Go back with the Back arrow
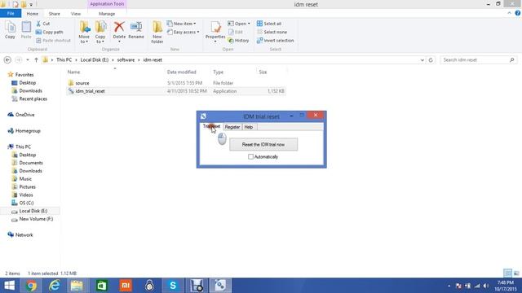The image size is (522, 293). (x=7, y=59)
